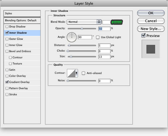Uncheck the Inner Shadow checkbox

point(7,33)
